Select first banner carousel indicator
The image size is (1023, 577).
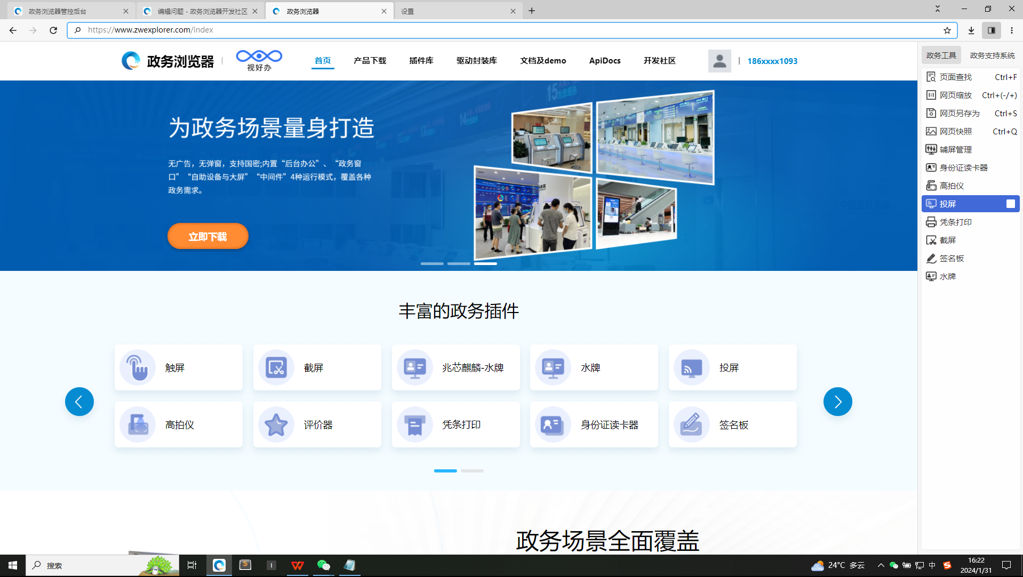pyautogui.click(x=432, y=263)
